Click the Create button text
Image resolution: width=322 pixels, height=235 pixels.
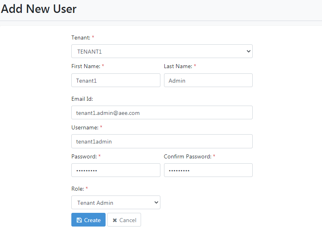92,220
